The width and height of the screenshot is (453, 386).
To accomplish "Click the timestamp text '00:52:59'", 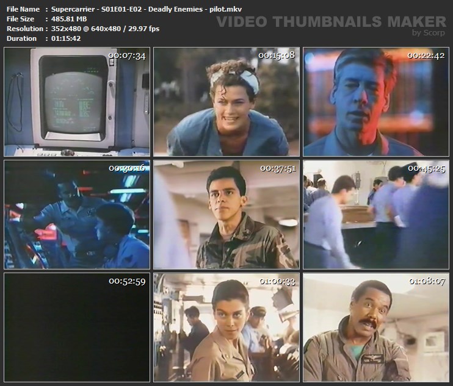I will (127, 281).
